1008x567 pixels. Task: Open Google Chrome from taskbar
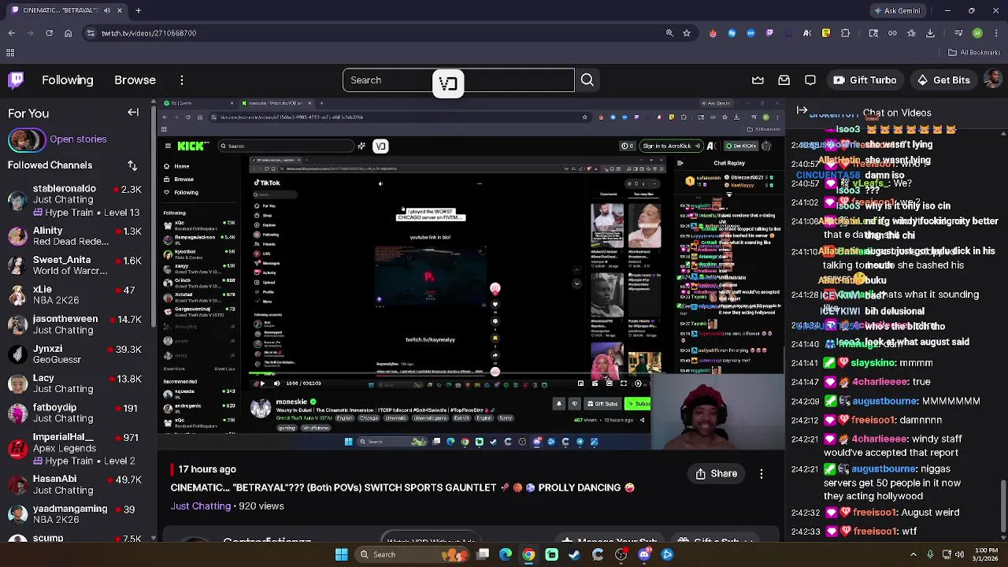tap(528, 554)
